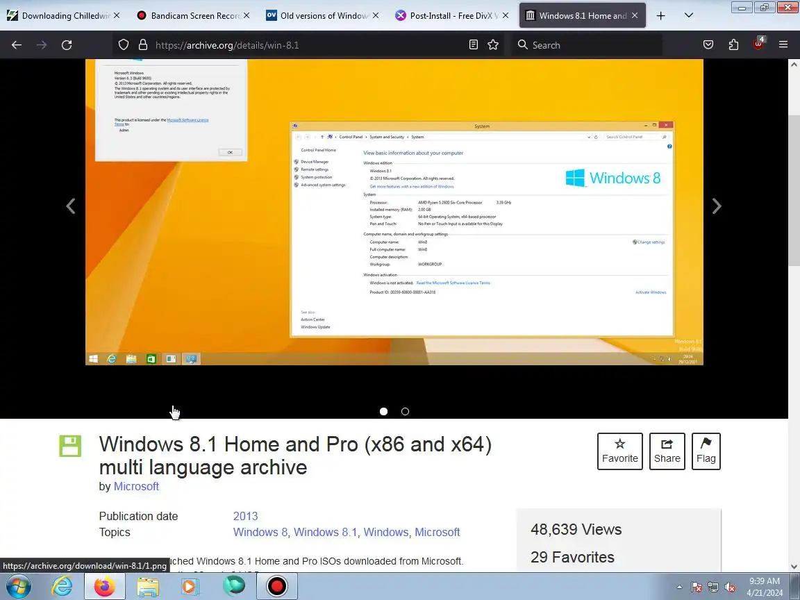Open the 2013 publication date link
This screenshot has height=600, width=800.
245,516
